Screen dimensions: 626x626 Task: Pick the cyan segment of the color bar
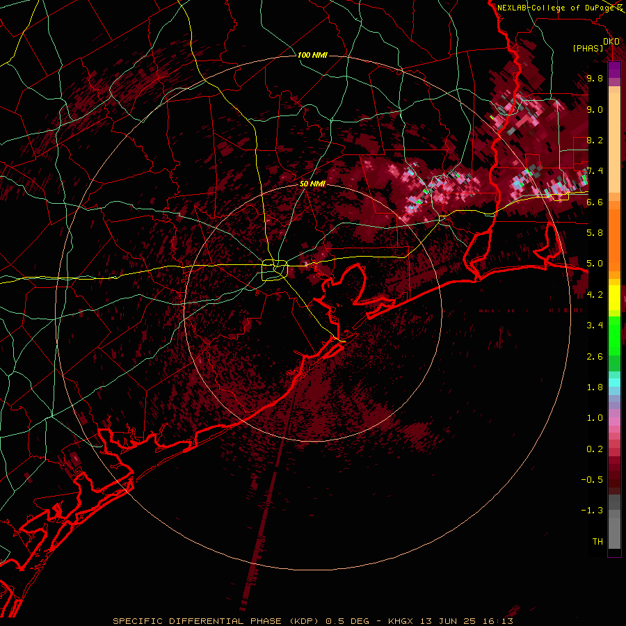pyautogui.click(x=614, y=383)
